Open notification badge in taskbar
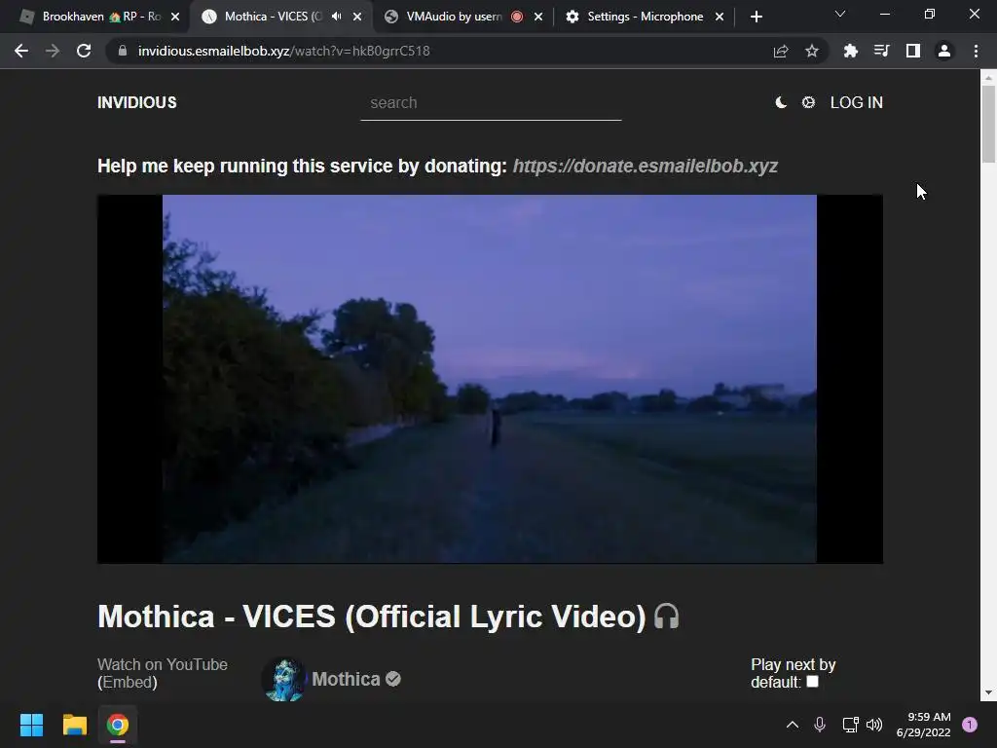The image size is (997, 748). pos(970,725)
